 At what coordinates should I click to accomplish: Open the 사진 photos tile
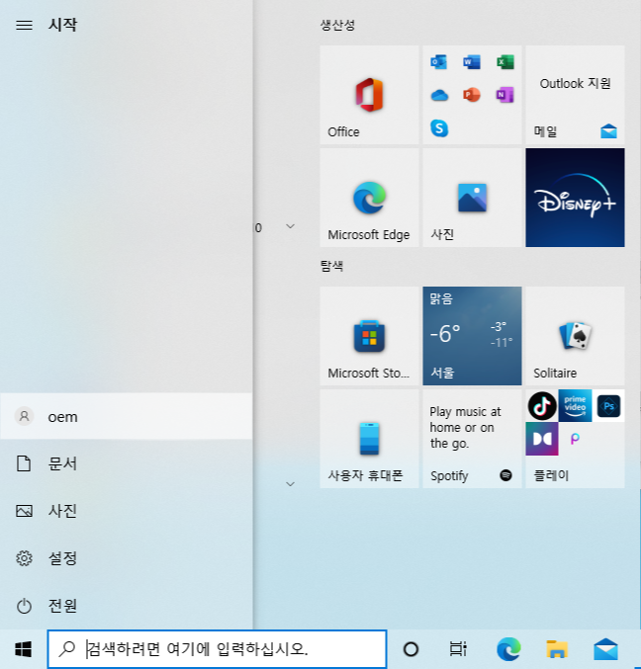pos(472,198)
